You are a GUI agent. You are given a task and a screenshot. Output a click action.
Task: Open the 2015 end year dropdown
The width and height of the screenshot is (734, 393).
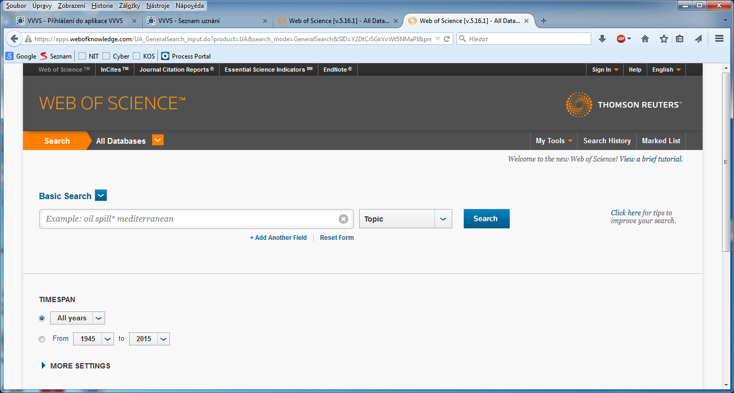click(164, 339)
